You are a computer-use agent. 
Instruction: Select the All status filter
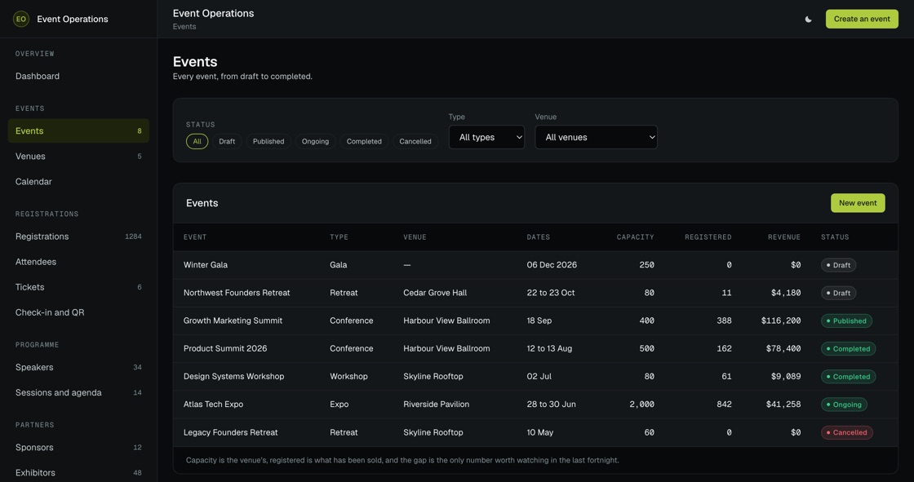point(197,142)
